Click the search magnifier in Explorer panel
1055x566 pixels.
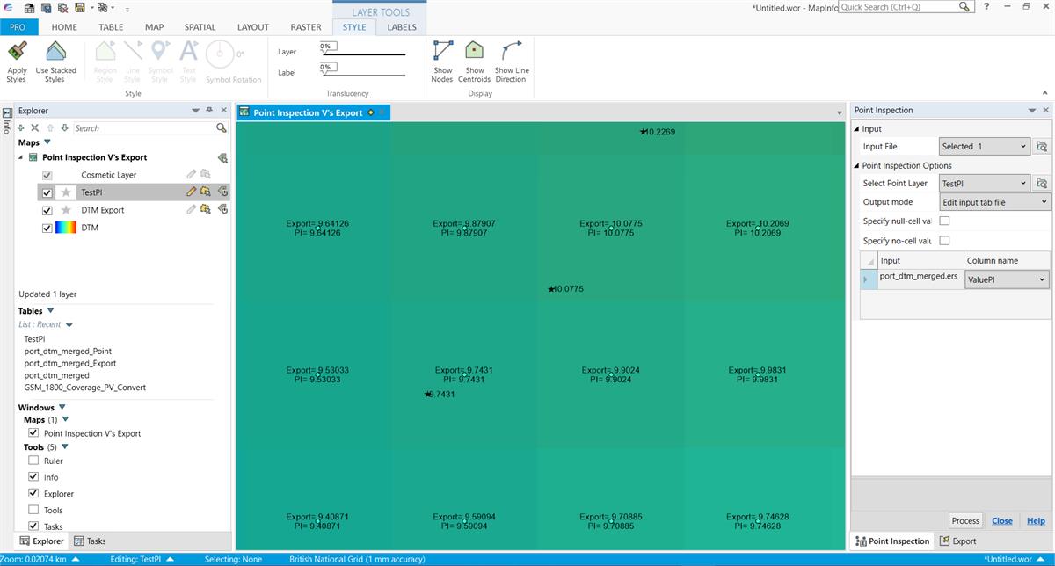click(x=222, y=128)
